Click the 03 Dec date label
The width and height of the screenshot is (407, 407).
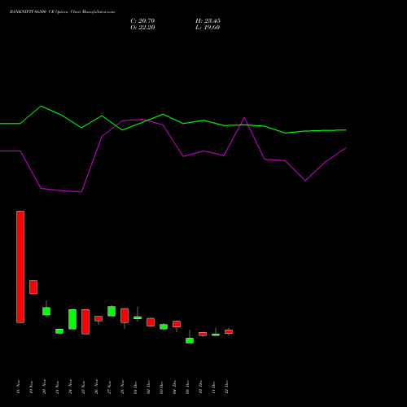[x=161, y=387]
